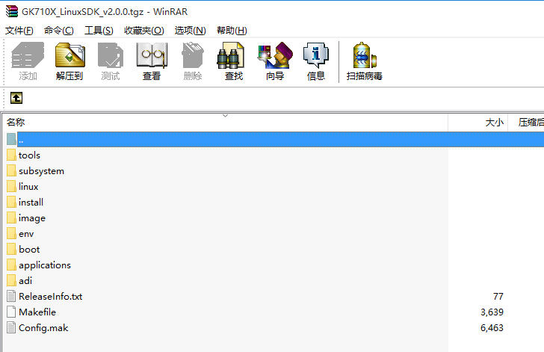The image size is (544, 352).
Task: Click the size value 3,639
Action: coord(492,312)
